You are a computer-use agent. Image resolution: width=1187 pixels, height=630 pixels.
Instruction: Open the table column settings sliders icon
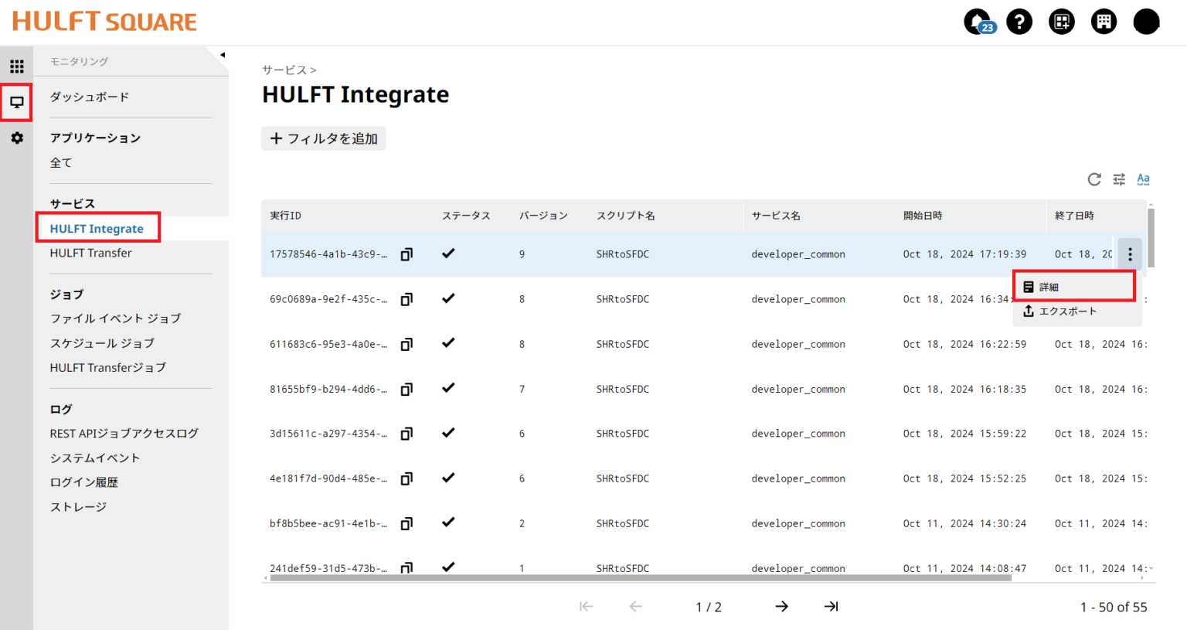(x=1118, y=179)
